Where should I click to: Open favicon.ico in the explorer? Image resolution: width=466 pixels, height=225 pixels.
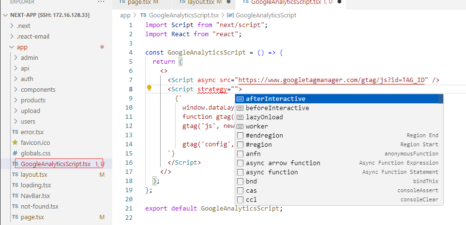click(35, 142)
